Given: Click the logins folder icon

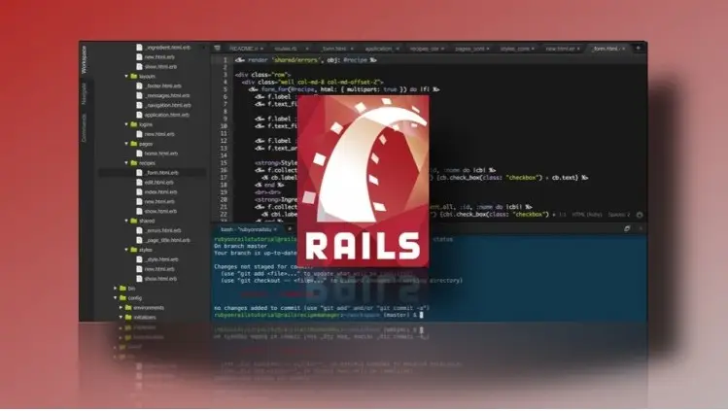Looking at the screenshot, I should (x=134, y=124).
